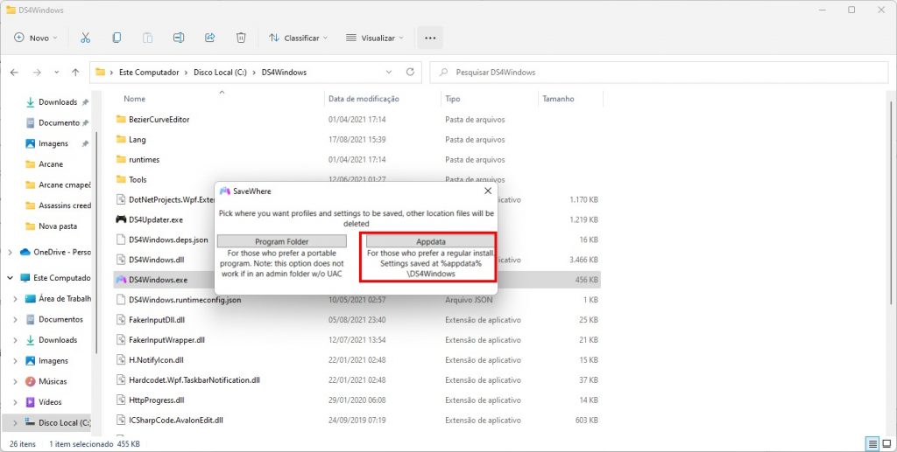Expand Área de Trabalho tree node
897x452 pixels.
coord(16,298)
